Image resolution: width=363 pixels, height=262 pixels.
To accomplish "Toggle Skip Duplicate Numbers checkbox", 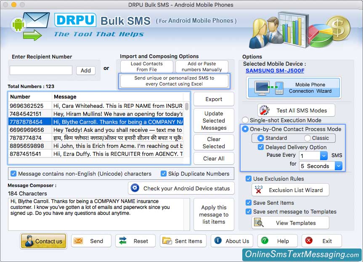I will (x=164, y=174).
